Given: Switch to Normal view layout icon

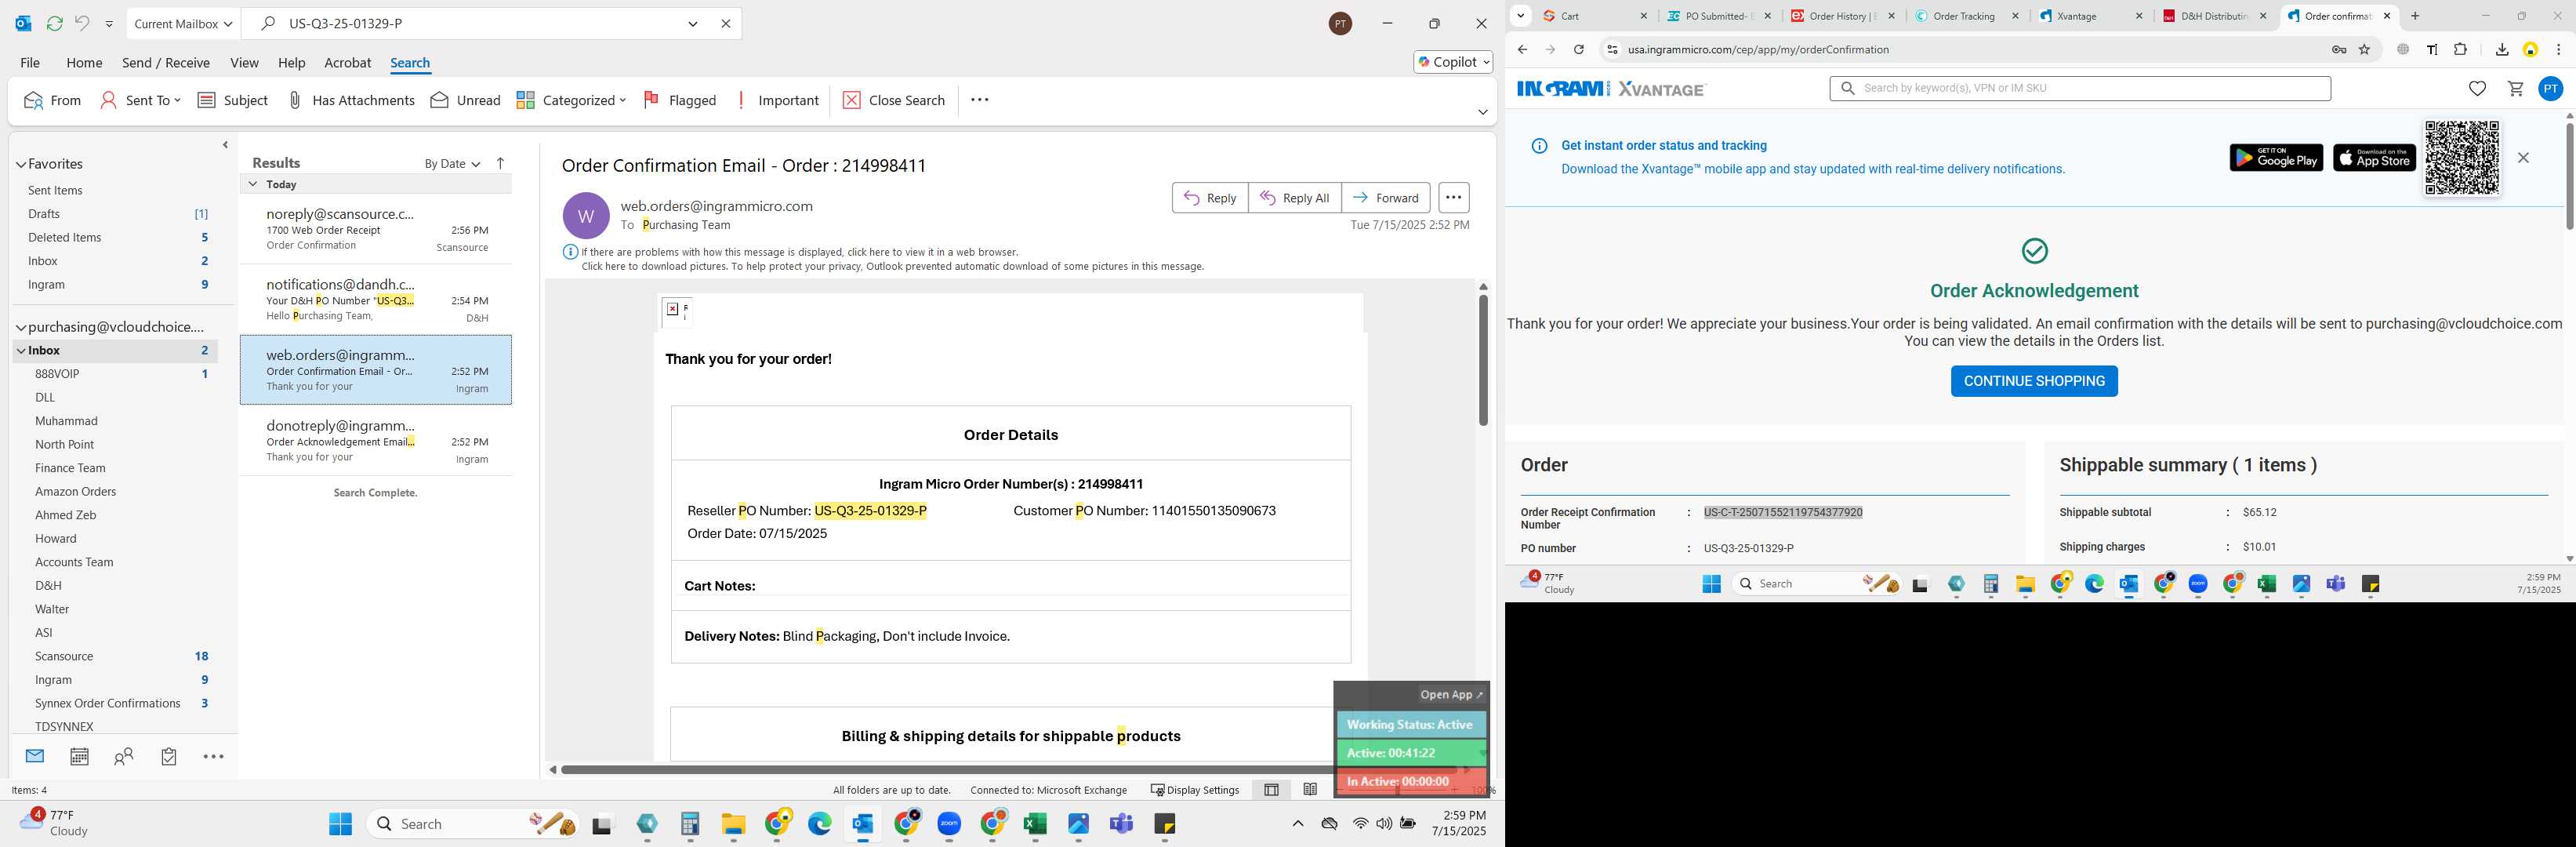Looking at the screenshot, I should tap(1271, 790).
